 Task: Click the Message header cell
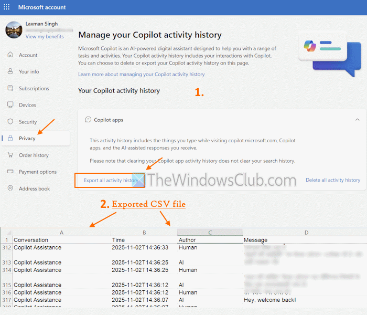pyautogui.click(x=305, y=240)
